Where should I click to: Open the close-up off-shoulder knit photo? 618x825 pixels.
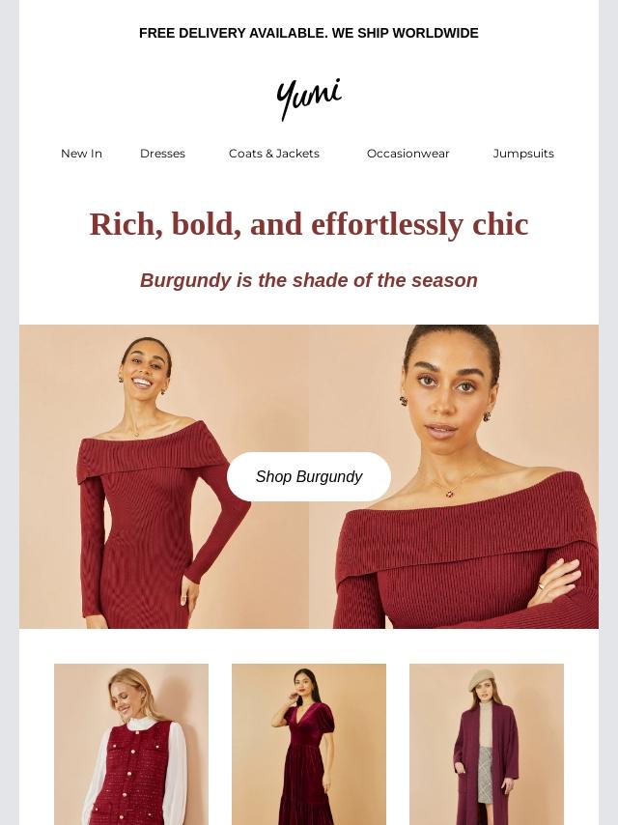click(454, 476)
